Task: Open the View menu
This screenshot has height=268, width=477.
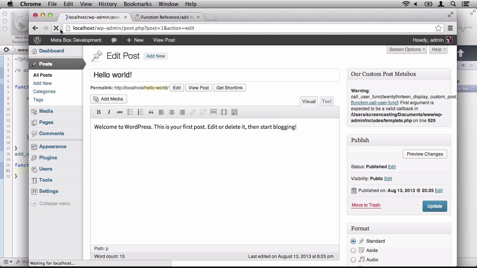Action: [86, 4]
